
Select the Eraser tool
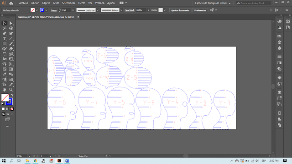click(x=11, y=49)
